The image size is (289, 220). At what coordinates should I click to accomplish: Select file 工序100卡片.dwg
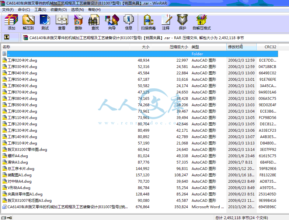tap(22, 111)
